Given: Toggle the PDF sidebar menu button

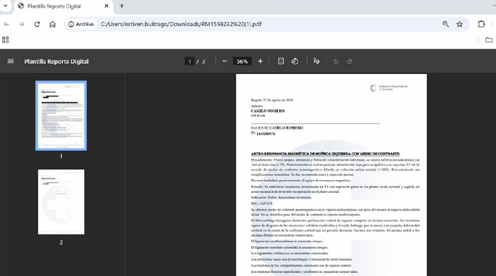Looking at the screenshot, I should (x=10, y=61).
